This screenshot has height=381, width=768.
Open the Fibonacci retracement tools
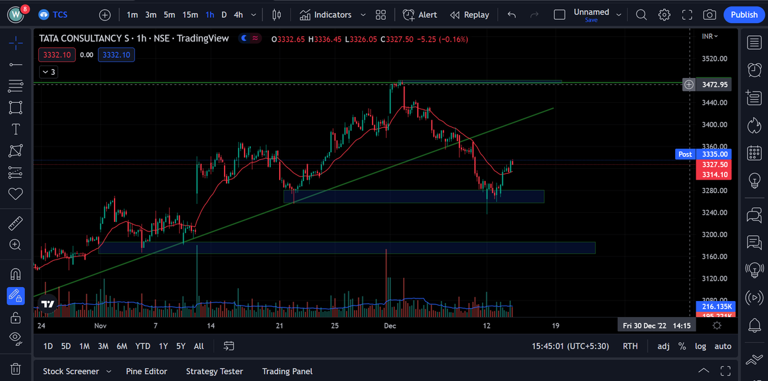tap(16, 86)
